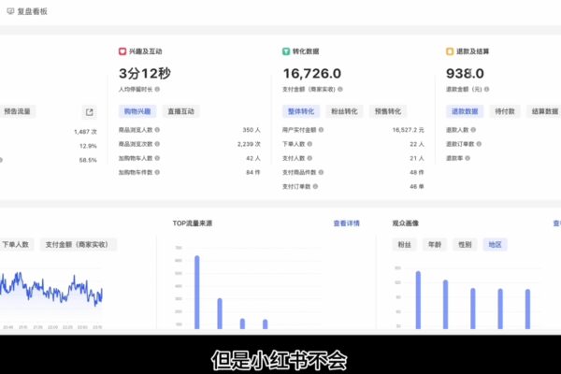The height and width of the screenshot is (374, 561).
Task: Click the info icon next to 支付人数
Action: point(309,158)
